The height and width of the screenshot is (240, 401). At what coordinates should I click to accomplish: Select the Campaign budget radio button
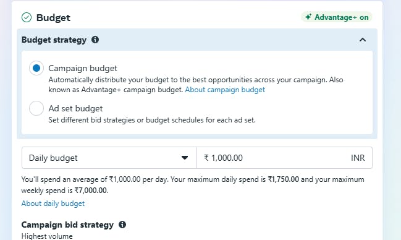[x=36, y=68]
